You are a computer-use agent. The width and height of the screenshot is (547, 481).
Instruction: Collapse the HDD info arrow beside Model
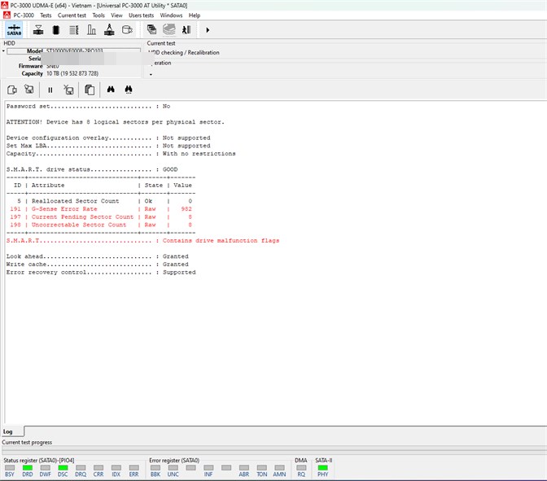[x=3, y=51]
